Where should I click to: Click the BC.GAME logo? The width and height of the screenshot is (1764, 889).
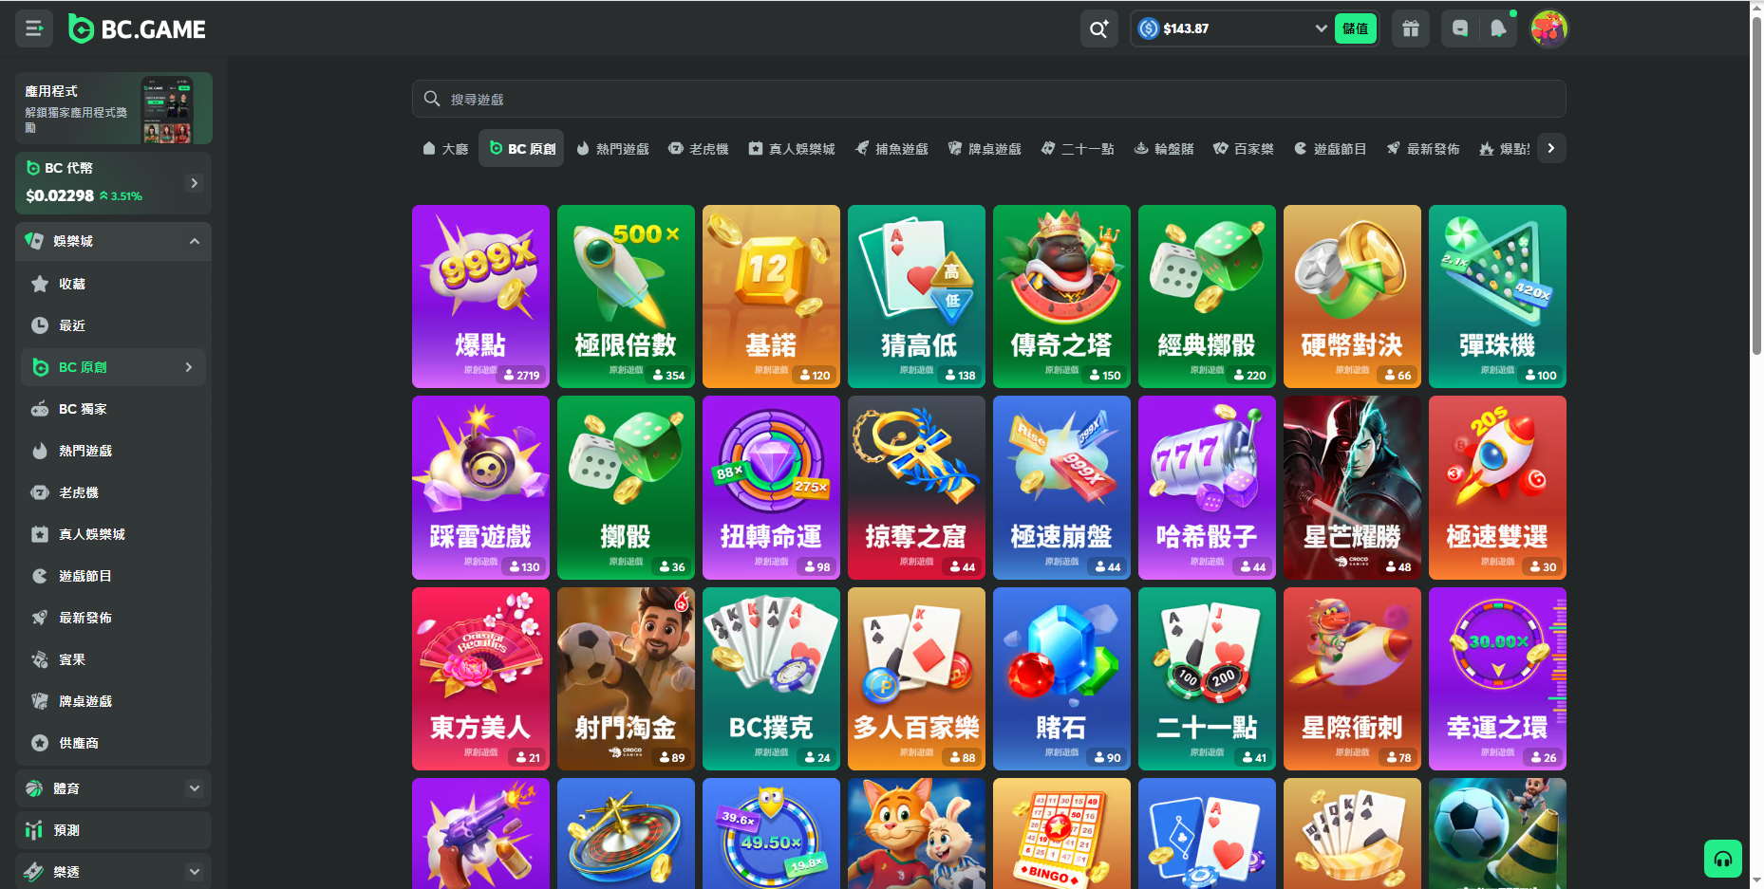click(137, 29)
